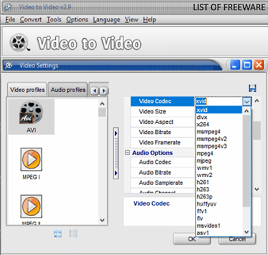Collapse the Audio Options section

tap(127, 153)
